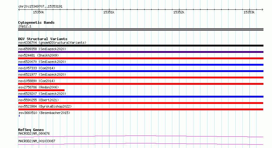
Task: Select the red nsv6521977 variant bar
Action: pos(141,77)
